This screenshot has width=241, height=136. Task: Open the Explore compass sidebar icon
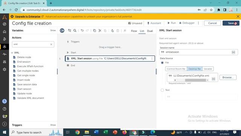[x=5, y=24]
